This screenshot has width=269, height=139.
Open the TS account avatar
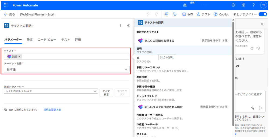(264, 5)
